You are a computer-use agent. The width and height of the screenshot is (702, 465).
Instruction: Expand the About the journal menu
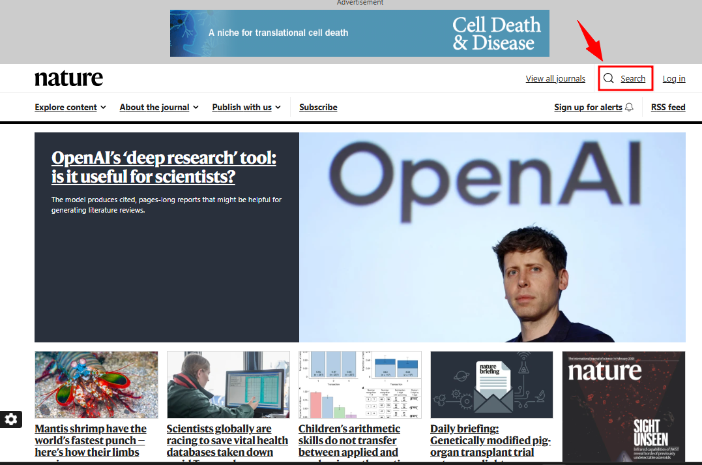pos(158,107)
